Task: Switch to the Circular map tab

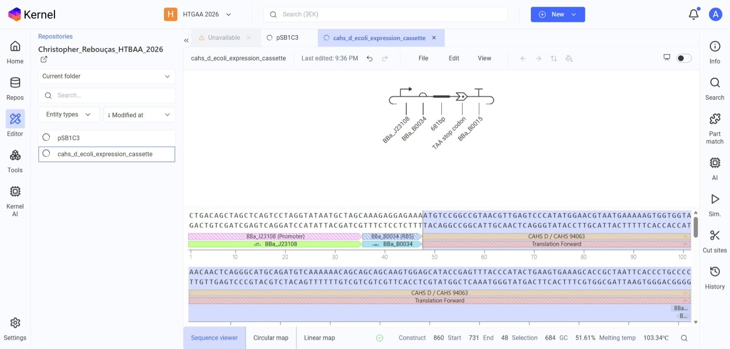Action: tap(271, 338)
